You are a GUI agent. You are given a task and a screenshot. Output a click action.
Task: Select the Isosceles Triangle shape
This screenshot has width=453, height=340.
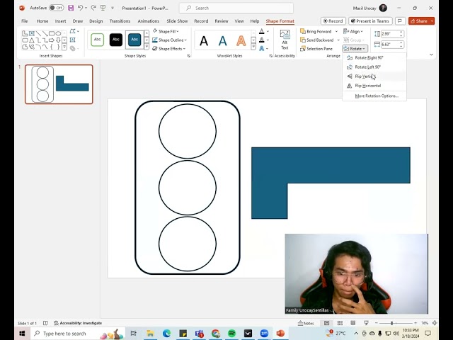(x=31, y=40)
